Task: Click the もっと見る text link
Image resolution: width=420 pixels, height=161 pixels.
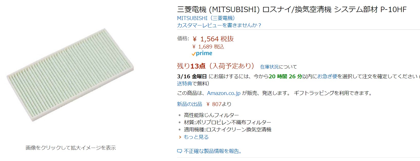Action: pos(196,137)
